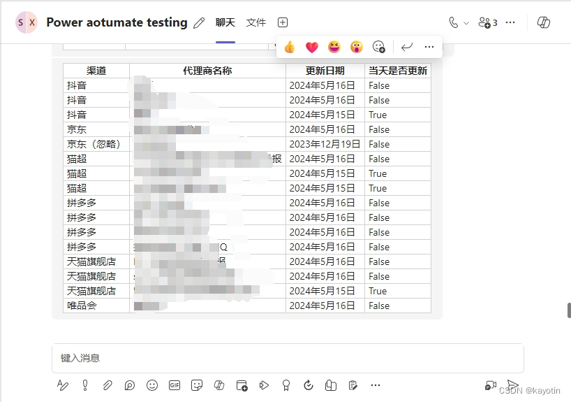Open more chat options in the header
This screenshot has height=402, width=571.
pyautogui.click(x=510, y=22)
